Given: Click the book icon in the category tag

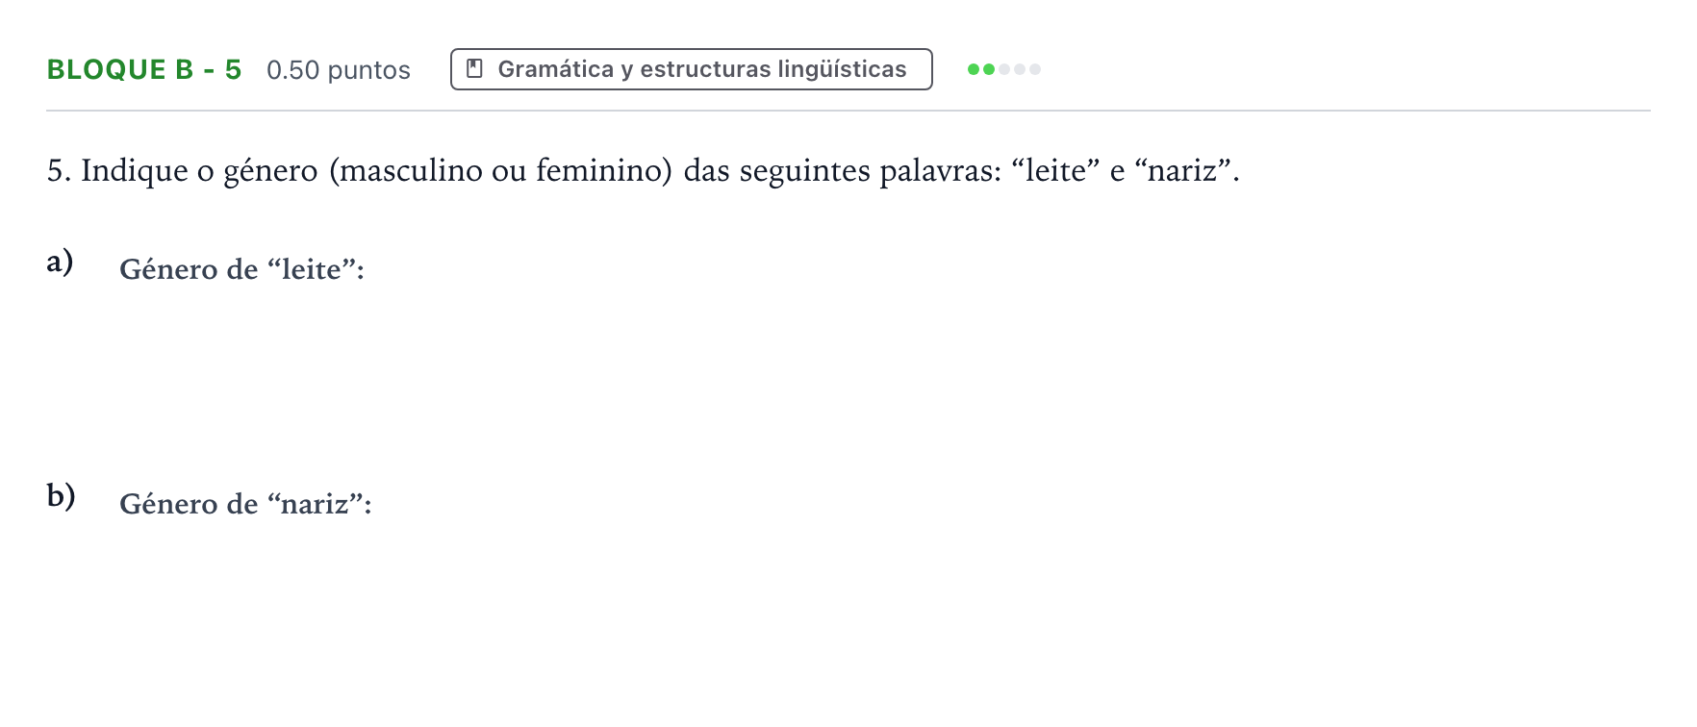Looking at the screenshot, I should coord(474,68).
